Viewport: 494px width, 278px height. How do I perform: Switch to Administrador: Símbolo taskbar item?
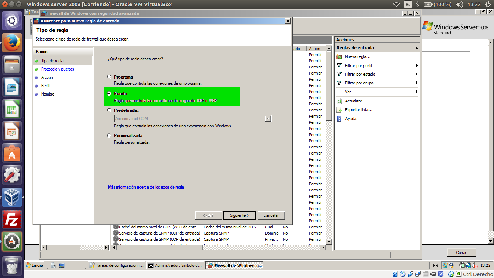click(175, 265)
